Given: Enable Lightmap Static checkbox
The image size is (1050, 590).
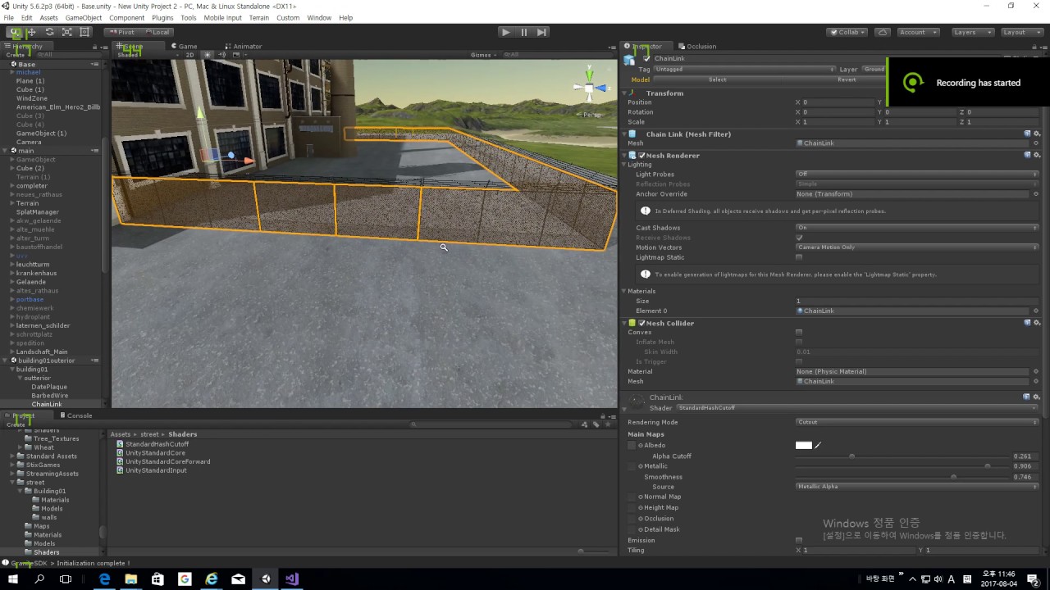Looking at the screenshot, I should pyautogui.click(x=800, y=257).
